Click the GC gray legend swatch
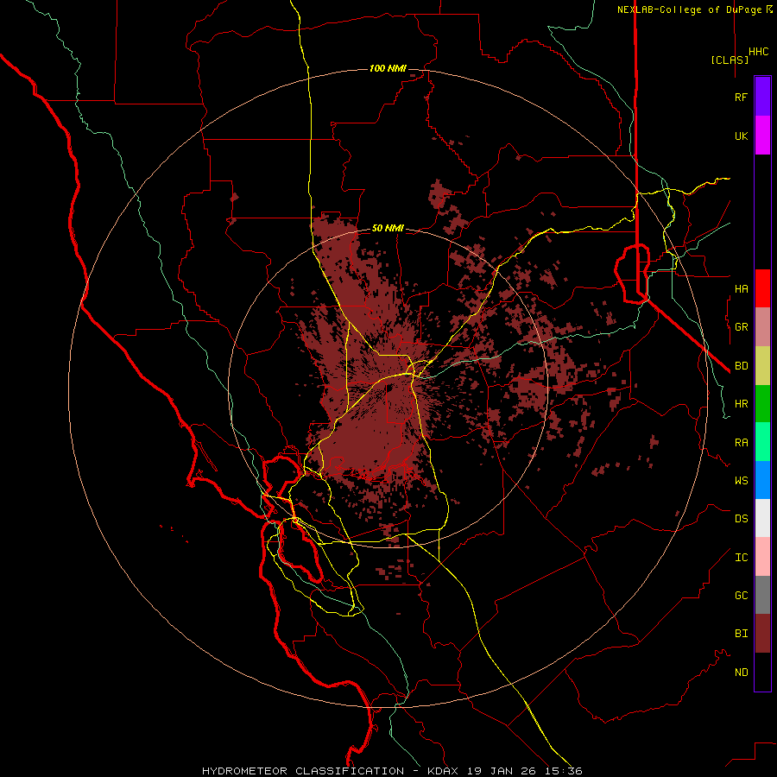Image resolution: width=777 pixels, height=777 pixels. (x=762, y=595)
